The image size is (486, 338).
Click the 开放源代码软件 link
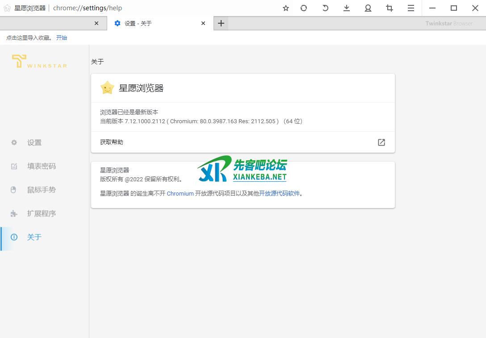(x=279, y=194)
